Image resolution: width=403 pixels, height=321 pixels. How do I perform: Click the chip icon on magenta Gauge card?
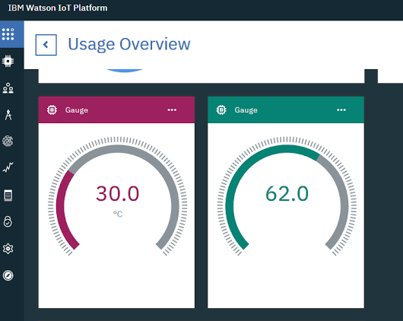52,110
